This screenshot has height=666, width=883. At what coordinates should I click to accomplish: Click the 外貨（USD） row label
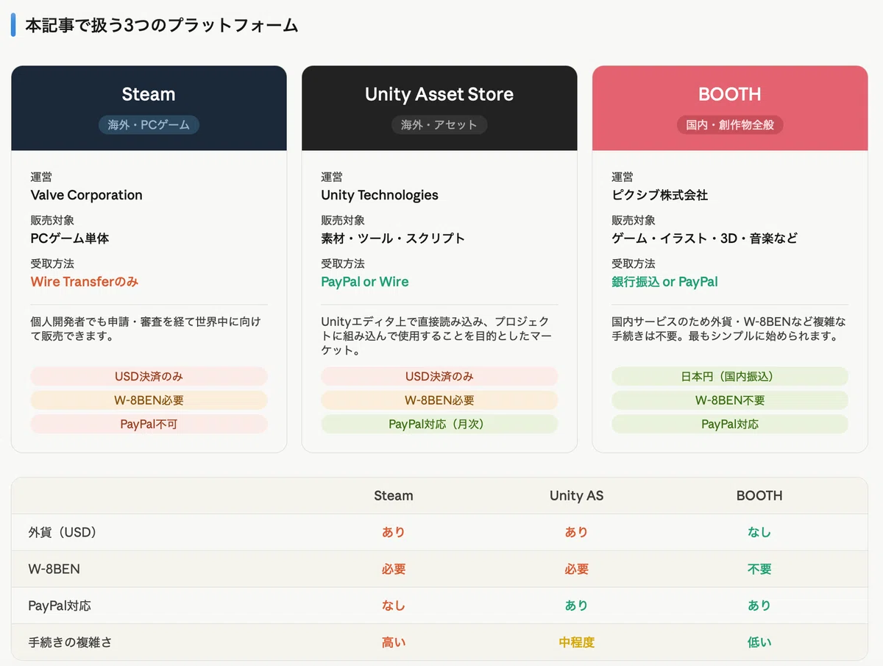tap(63, 532)
